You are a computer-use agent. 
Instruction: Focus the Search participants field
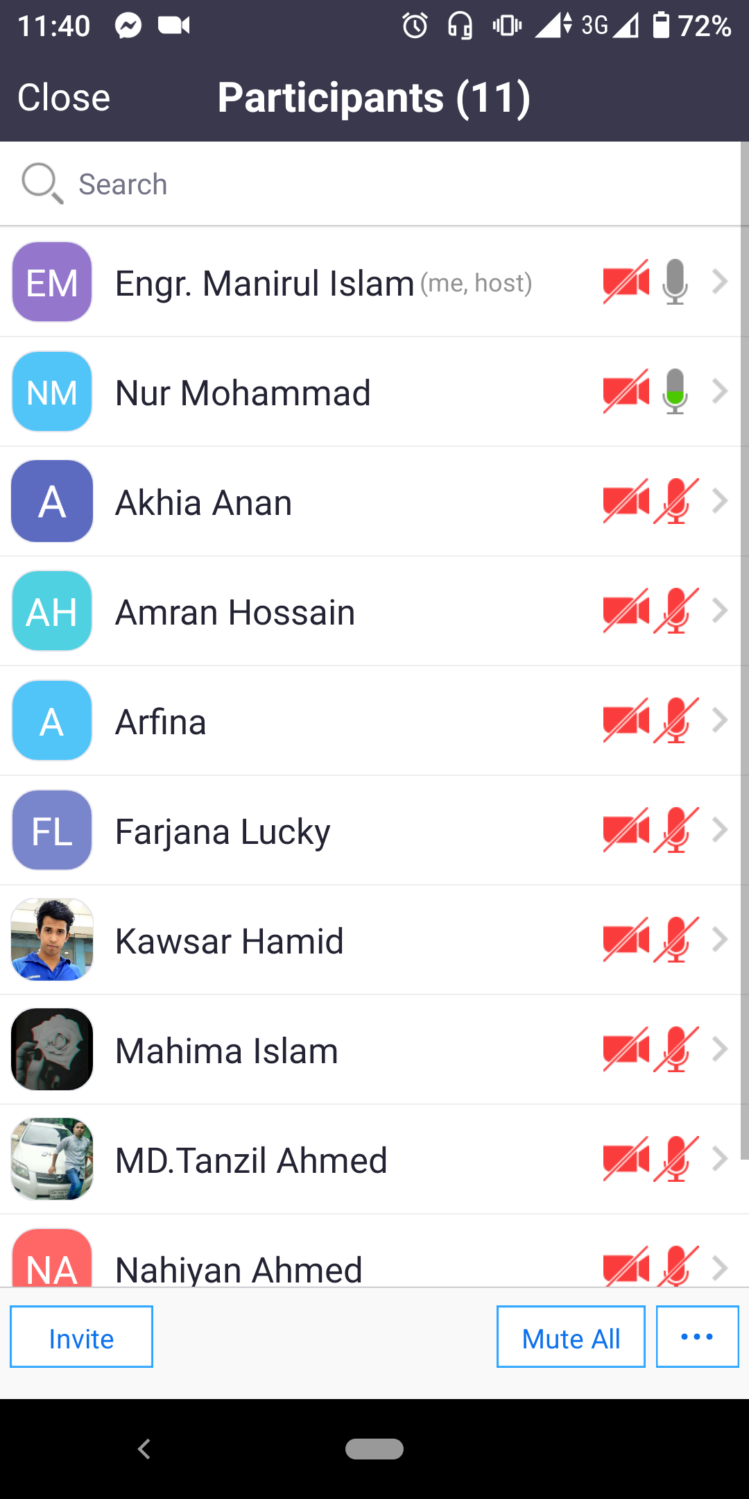(370, 184)
